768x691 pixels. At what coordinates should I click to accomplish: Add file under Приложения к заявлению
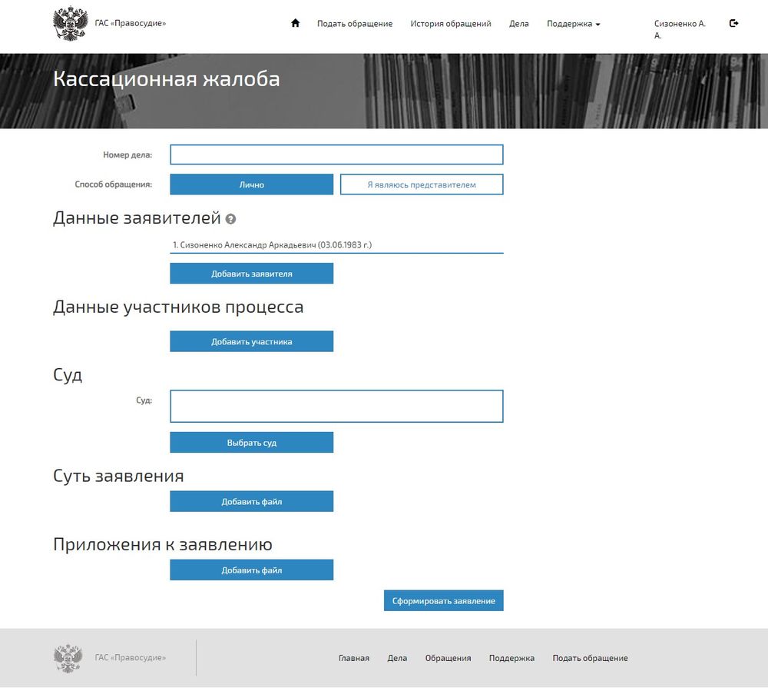pyautogui.click(x=251, y=570)
